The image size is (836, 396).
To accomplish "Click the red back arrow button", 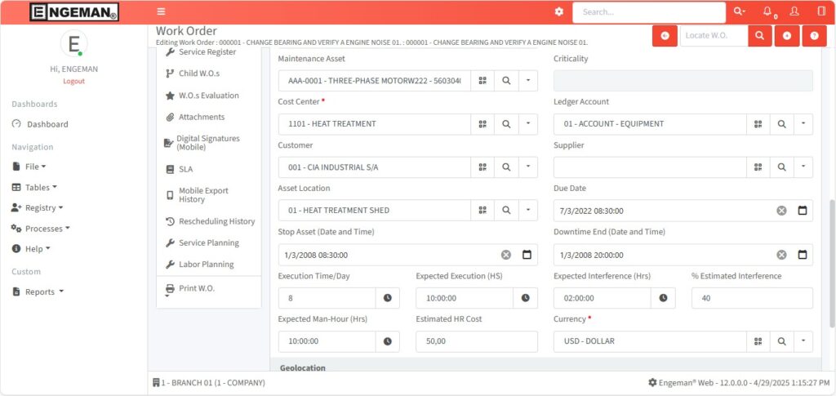I will pyautogui.click(x=665, y=36).
